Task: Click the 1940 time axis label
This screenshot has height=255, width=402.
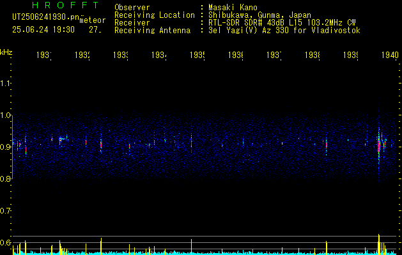Action: pos(390,55)
